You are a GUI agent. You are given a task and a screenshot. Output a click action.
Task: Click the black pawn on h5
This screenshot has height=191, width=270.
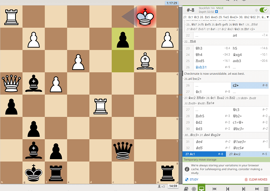11,106
